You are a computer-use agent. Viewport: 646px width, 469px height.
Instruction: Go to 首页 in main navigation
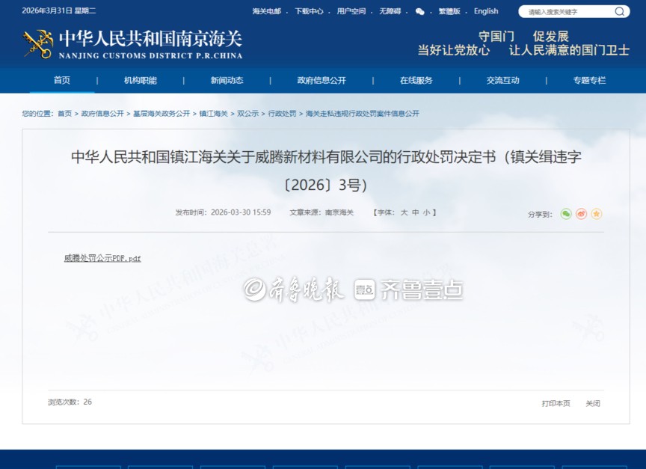click(62, 81)
